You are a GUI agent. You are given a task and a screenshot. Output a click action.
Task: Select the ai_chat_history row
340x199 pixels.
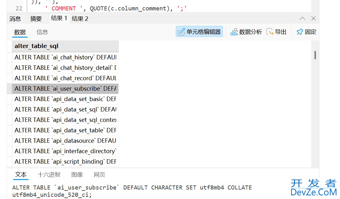(x=65, y=57)
